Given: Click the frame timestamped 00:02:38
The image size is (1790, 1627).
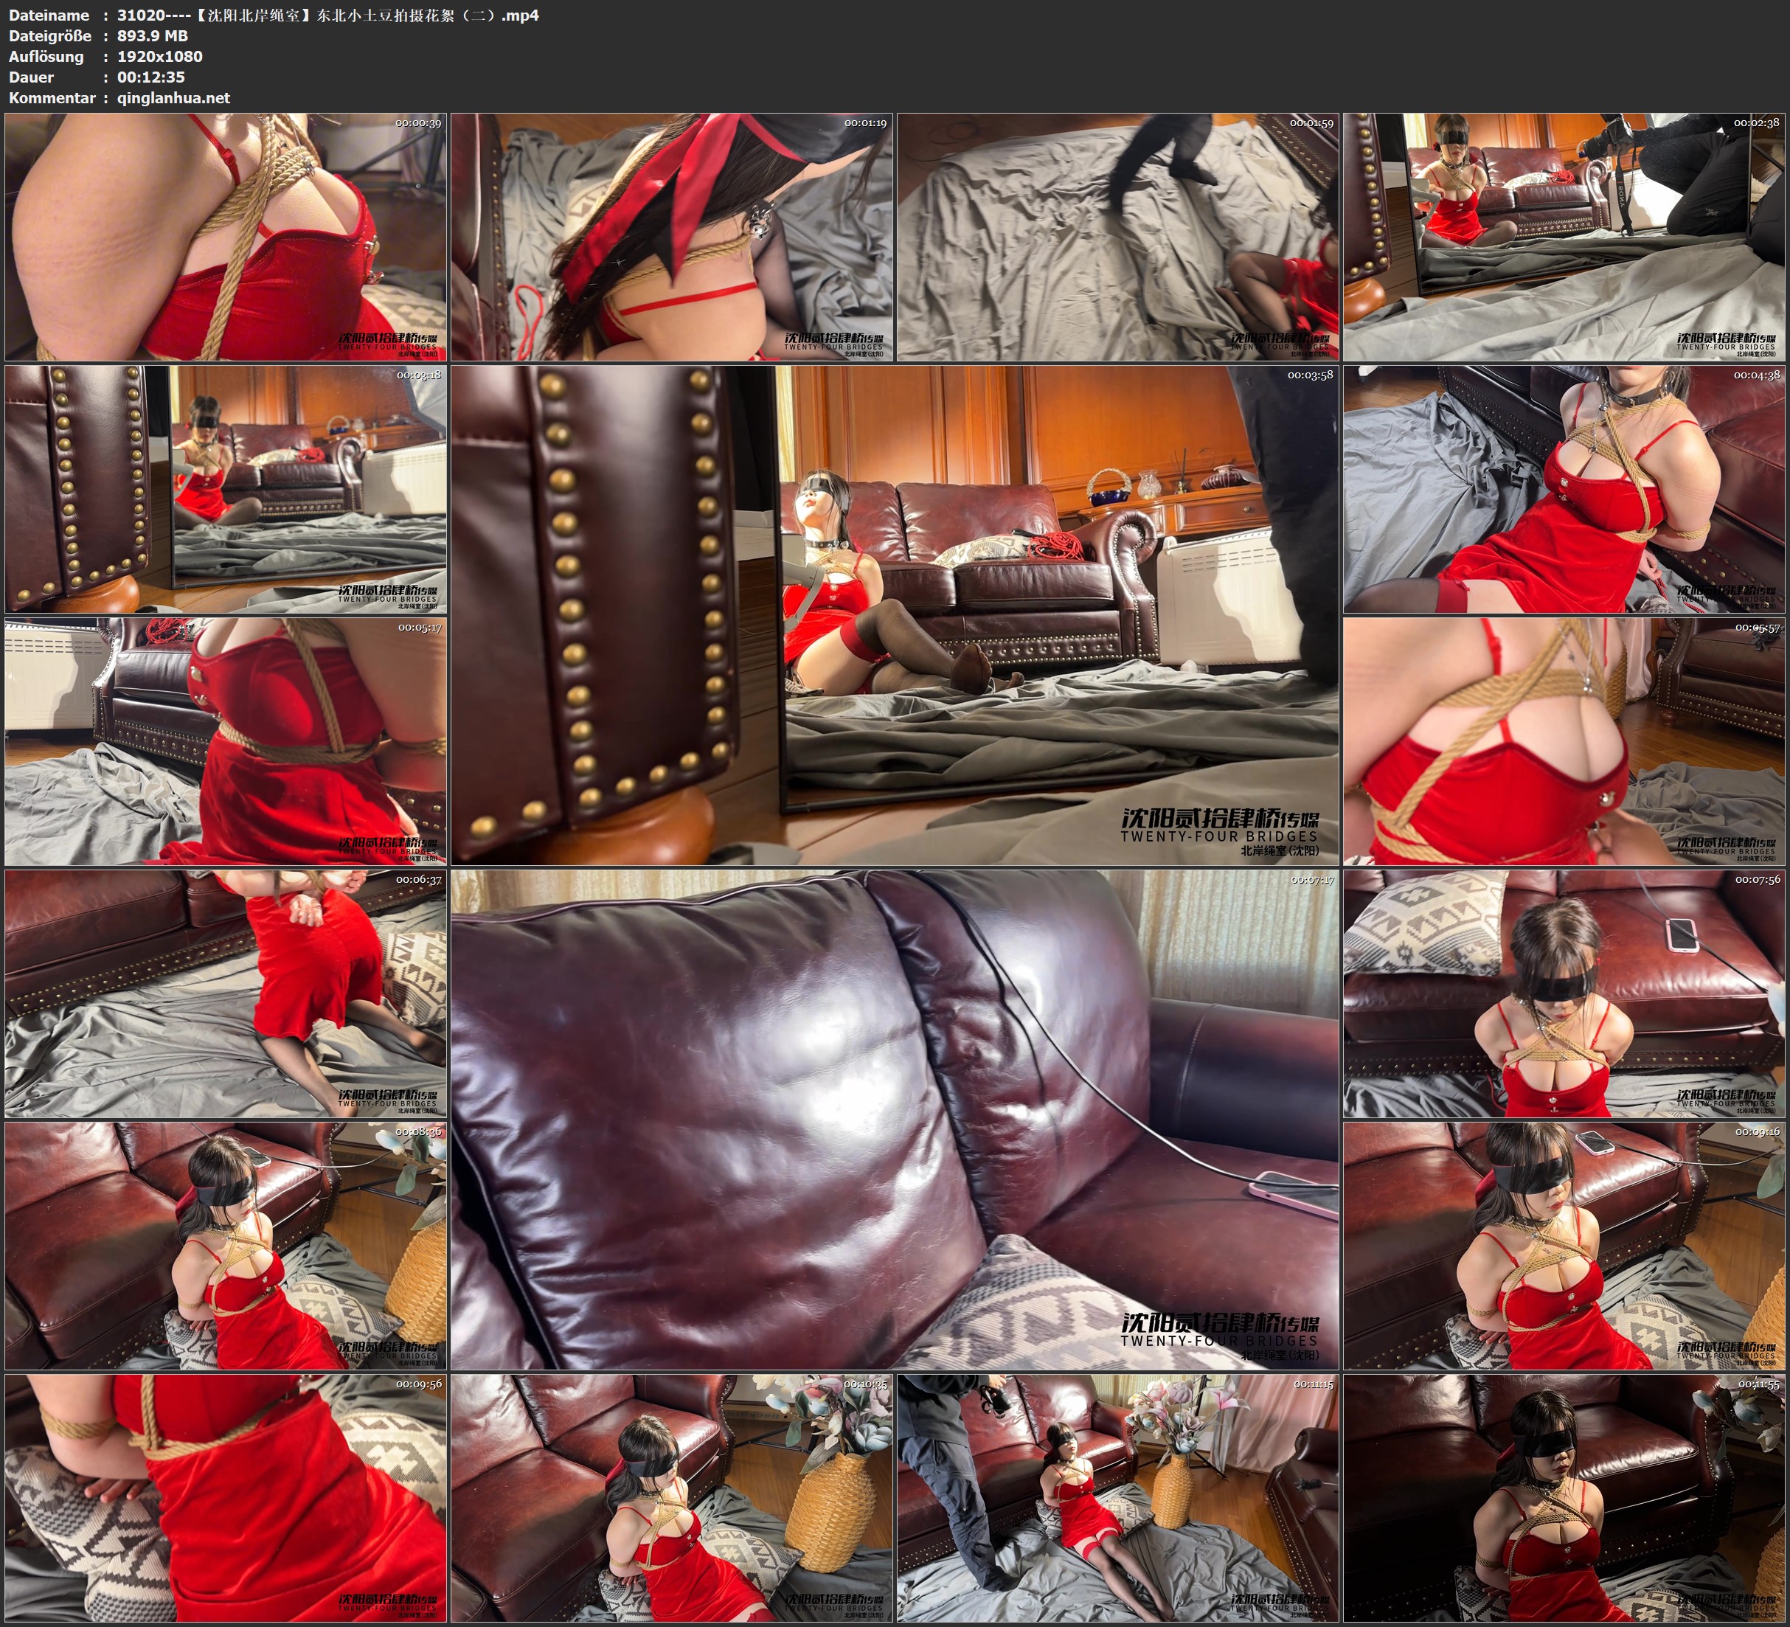Looking at the screenshot, I should pos(1564,237).
